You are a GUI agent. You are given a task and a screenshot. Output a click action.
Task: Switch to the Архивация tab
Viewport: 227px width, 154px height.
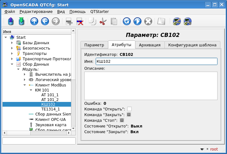[x=150, y=45]
